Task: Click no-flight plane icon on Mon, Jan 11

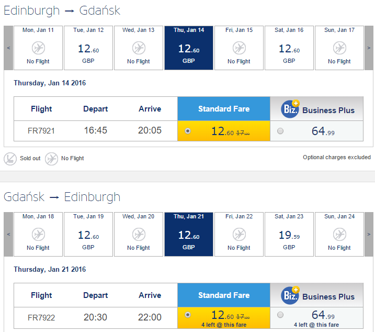Action: [x=39, y=48]
